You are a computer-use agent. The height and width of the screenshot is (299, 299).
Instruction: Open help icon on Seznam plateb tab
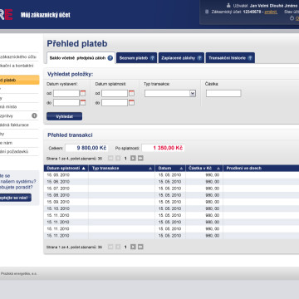click(x=152, y=58)
